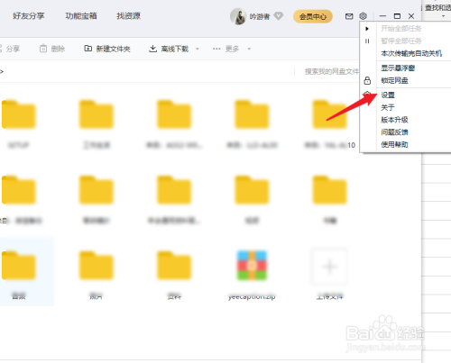Switch to the 功能宝箱 tab
The image size is (451, 363).
click(x=81, y=16)
